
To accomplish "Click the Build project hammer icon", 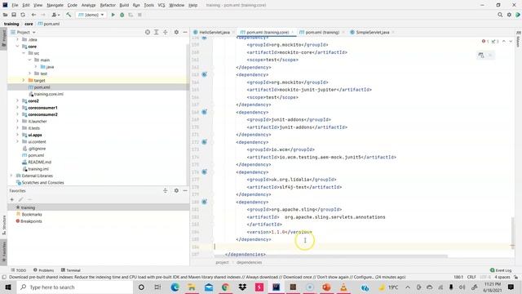I will (69, 15).
